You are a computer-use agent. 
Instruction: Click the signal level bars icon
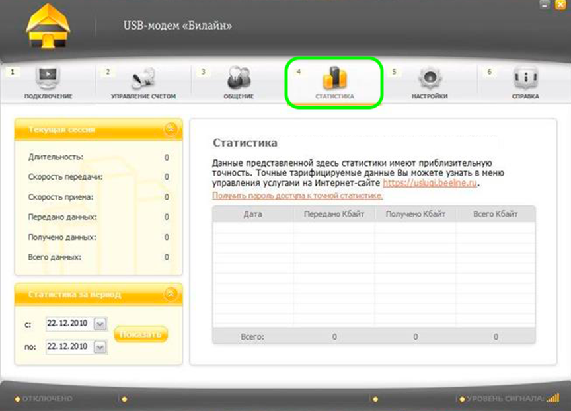click(x=553, y=398)
